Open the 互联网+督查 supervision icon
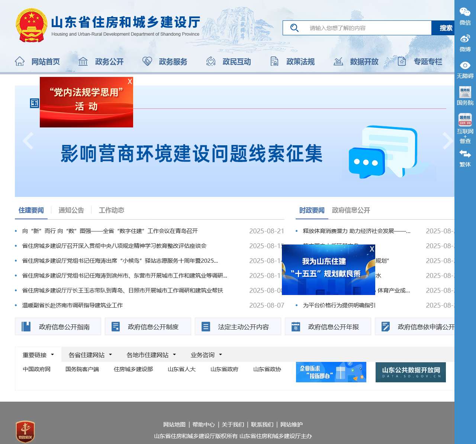Viewport: 476px width, 444px height. point(464,120)
